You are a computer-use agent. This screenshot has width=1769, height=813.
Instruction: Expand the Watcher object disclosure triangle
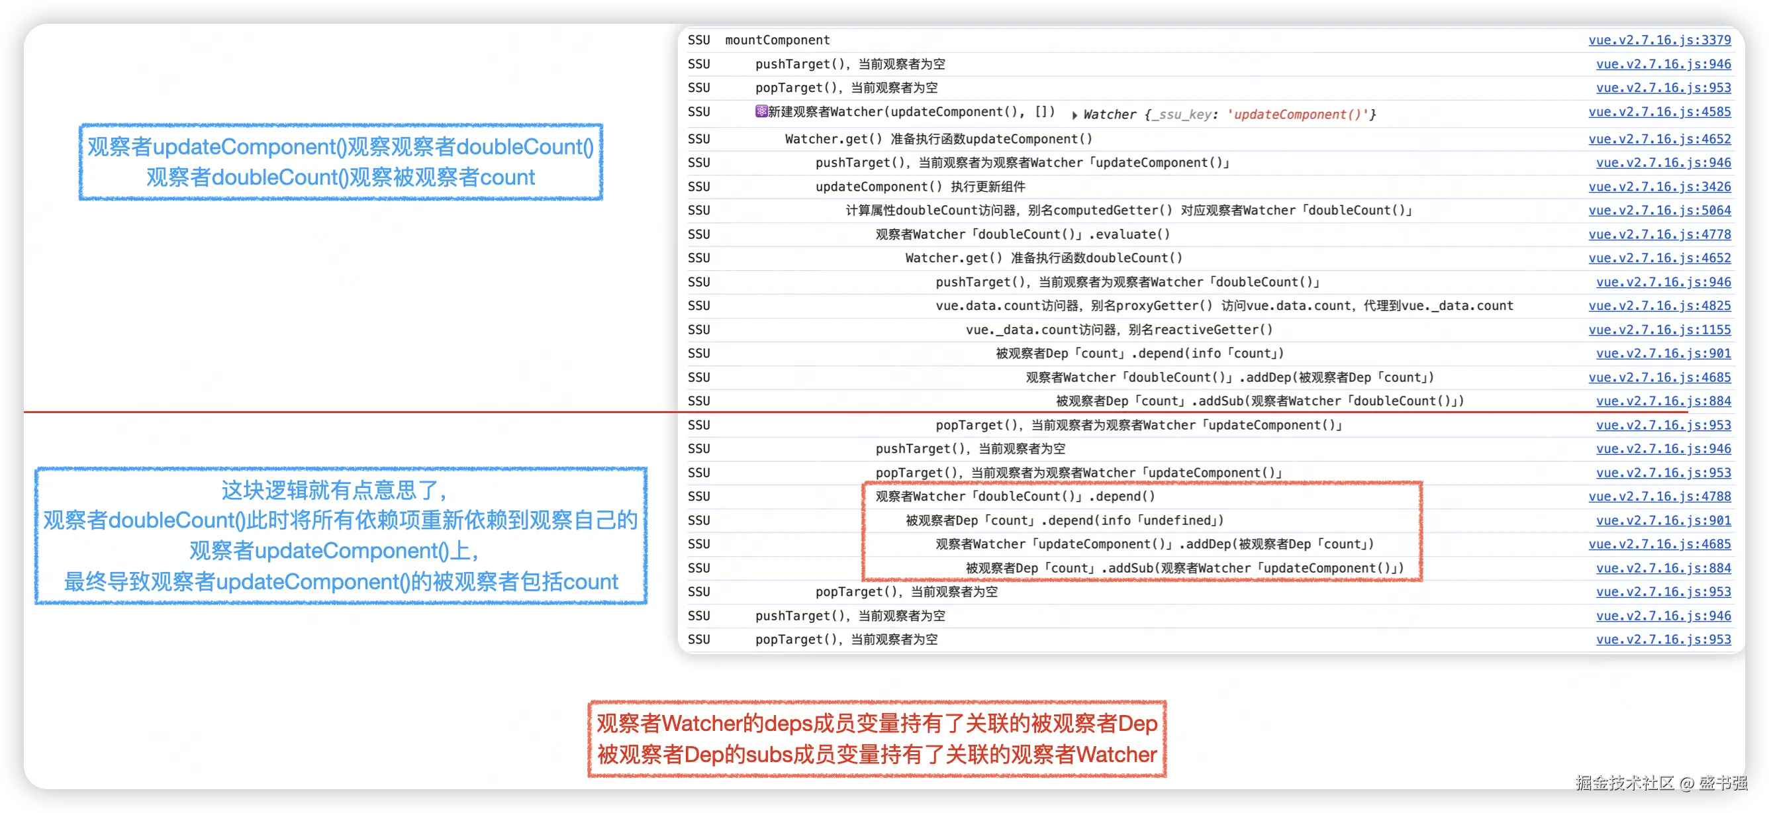(1075, 115)
